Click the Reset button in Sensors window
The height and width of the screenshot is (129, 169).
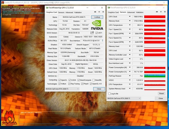tap(161, 93)
